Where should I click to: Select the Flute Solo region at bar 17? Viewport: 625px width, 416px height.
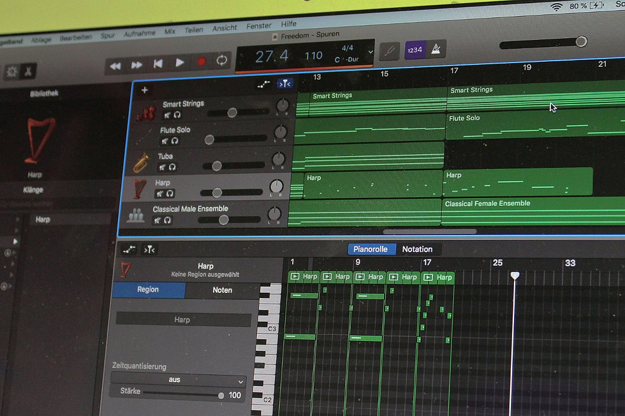pos(536,126)
